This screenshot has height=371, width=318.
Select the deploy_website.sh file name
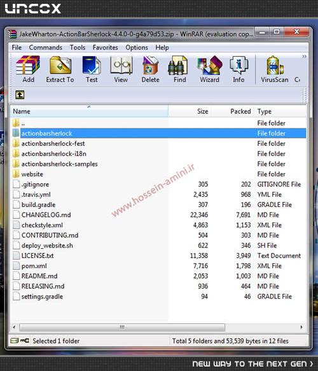47,246
